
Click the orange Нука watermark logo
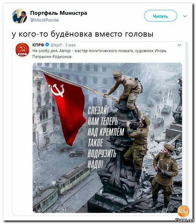coord(183,211)
